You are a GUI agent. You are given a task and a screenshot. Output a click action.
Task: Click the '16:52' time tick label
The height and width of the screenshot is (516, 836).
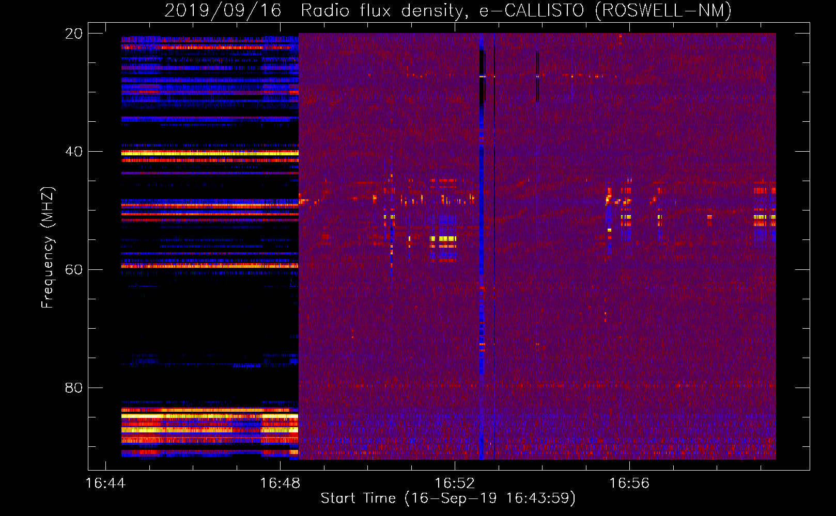coord(455,483)
